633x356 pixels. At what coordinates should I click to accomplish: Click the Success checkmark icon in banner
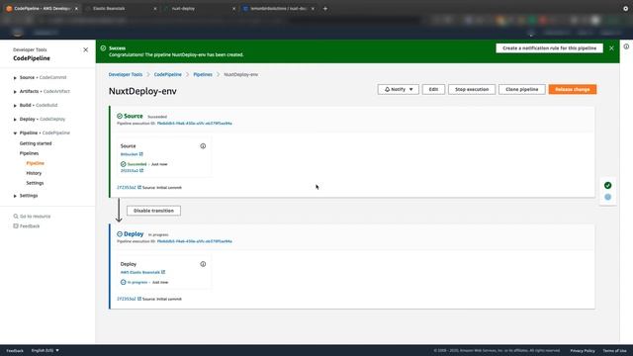(103, 48)
